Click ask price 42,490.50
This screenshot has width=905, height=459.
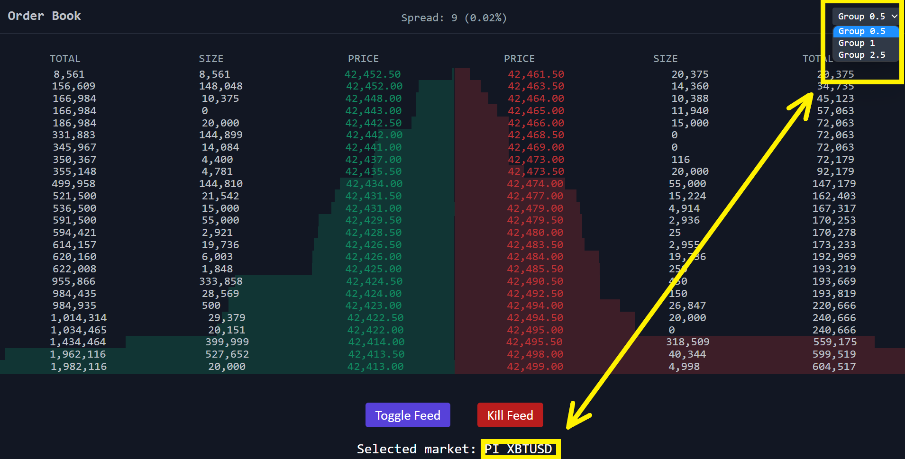(535, 281)
